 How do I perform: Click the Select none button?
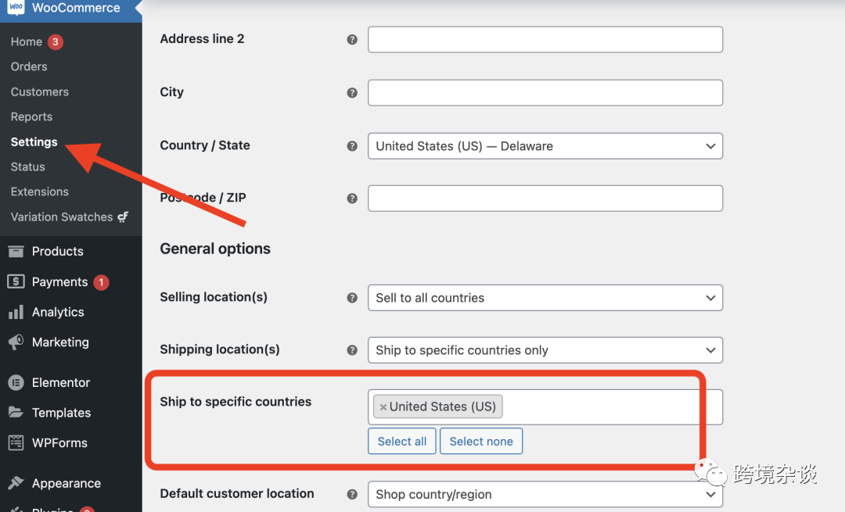click(x=481, y=441)
